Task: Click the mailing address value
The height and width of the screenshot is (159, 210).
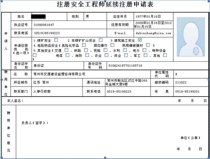Action: tap(126, 83)
